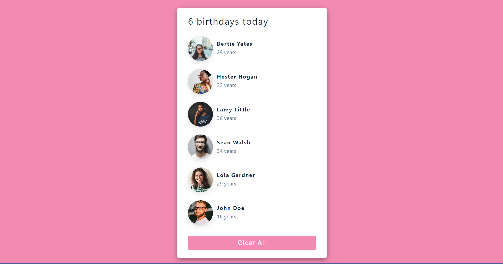Select the name Larry Little
Image resolution: width=503 pixels, height=264 pixels.
(233, 110)
